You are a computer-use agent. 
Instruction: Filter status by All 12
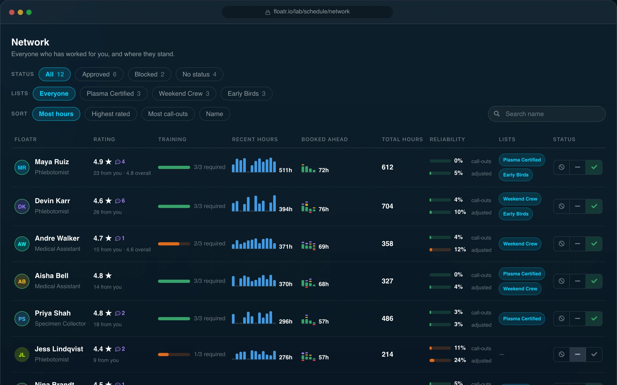point(55,74)
